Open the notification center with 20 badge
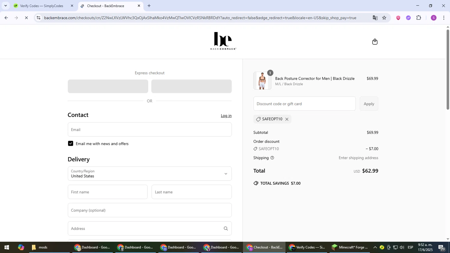Image resolution: width=450 pixels, height=253 pixels. 442,248
